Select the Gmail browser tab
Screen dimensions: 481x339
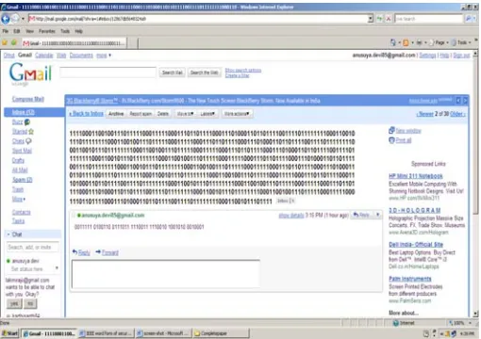pyautogui.click(x=75, y=43)
